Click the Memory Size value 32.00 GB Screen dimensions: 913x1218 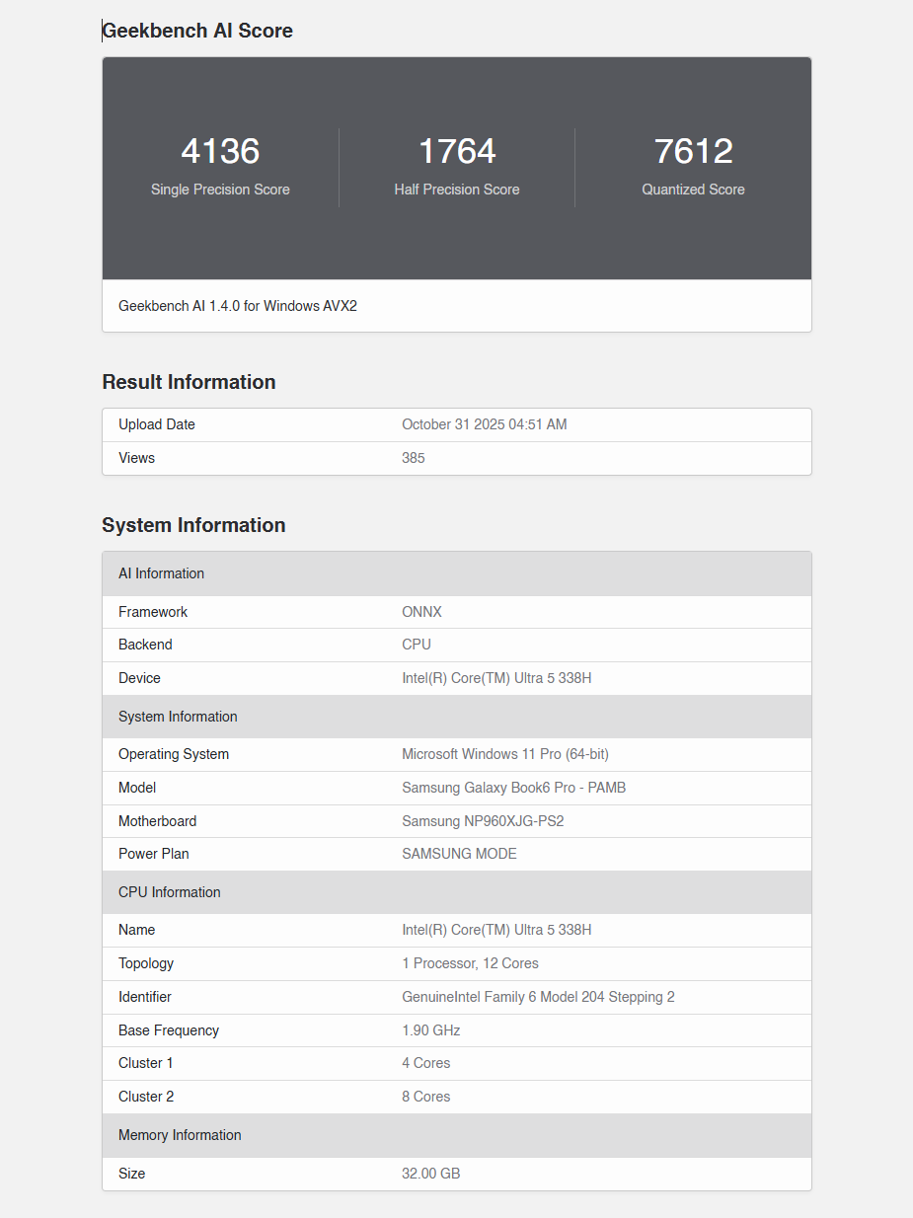(430, 1174)
